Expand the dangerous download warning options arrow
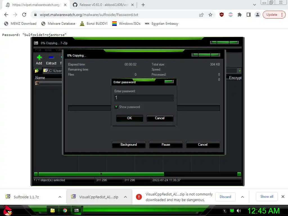 [x=242, y=197]
